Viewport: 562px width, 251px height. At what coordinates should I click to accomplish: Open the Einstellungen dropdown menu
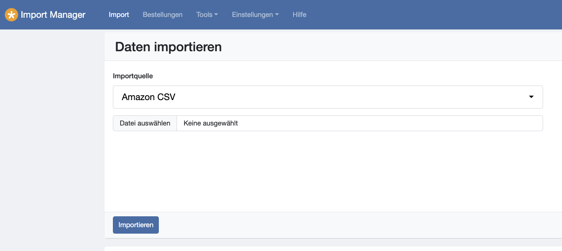pos(255,15)
